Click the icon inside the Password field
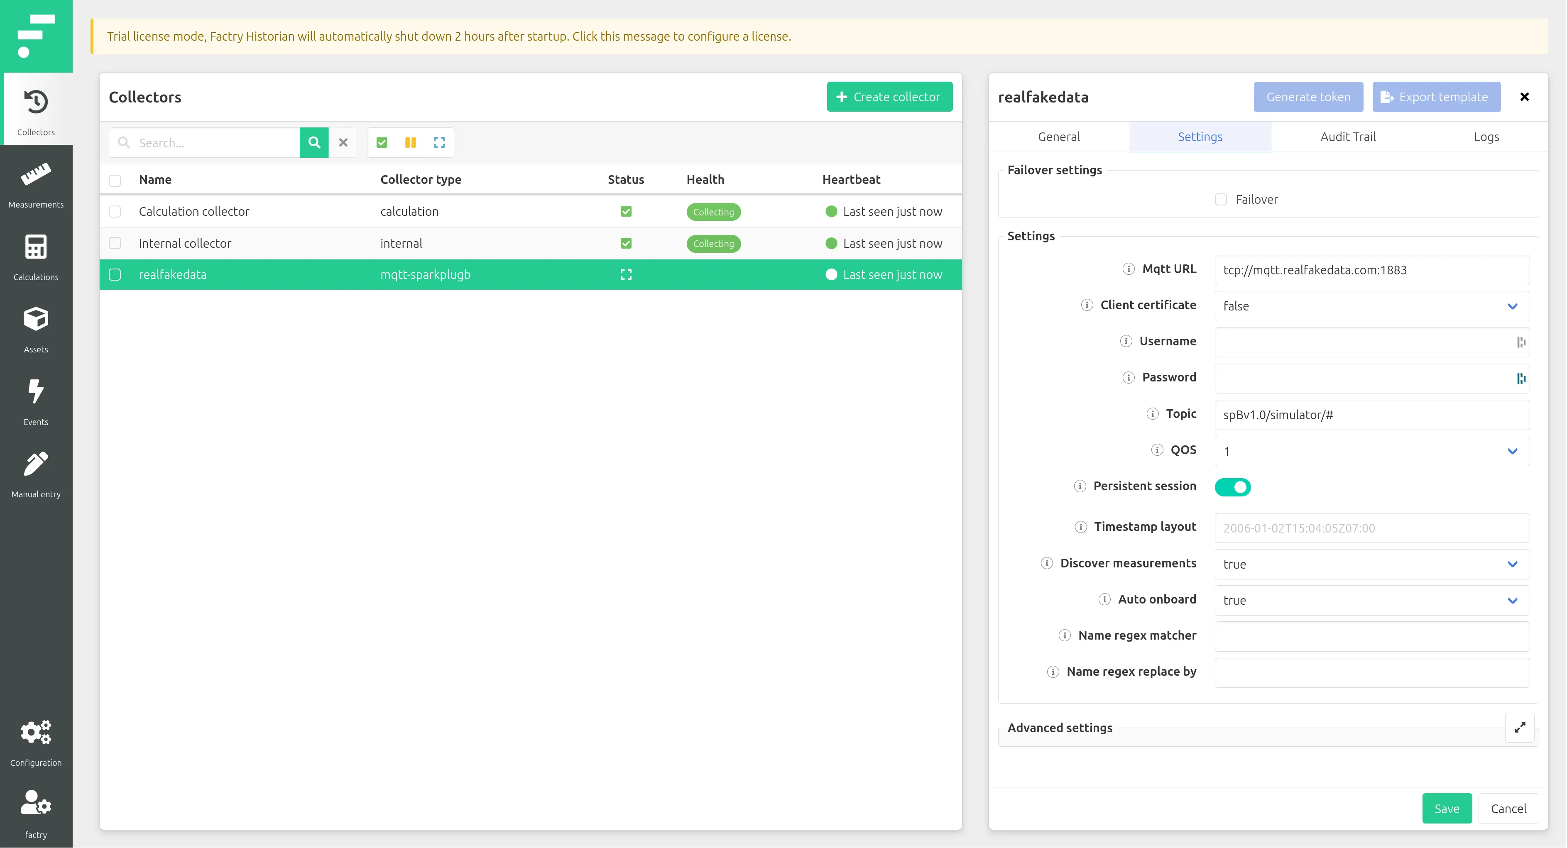1567x848 pixels. tap(1521, 379)
